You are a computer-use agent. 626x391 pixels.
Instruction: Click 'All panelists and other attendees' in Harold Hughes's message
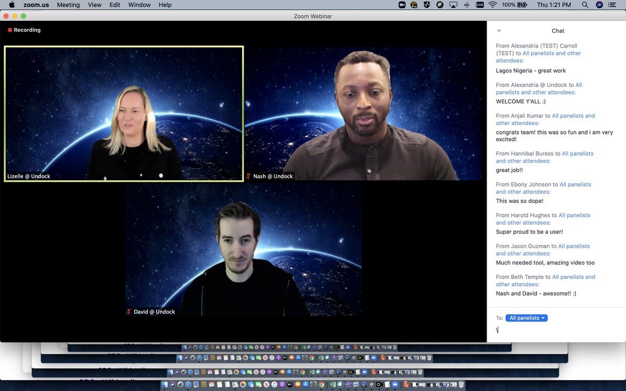(x=543, y=218)
